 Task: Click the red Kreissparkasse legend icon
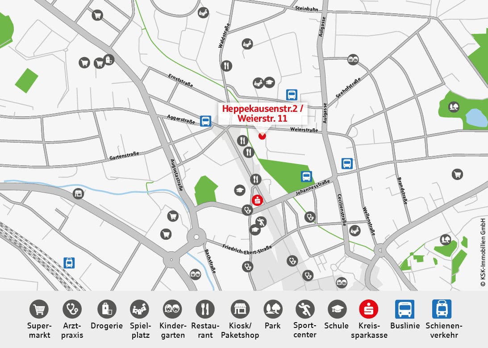click(368, 309)
